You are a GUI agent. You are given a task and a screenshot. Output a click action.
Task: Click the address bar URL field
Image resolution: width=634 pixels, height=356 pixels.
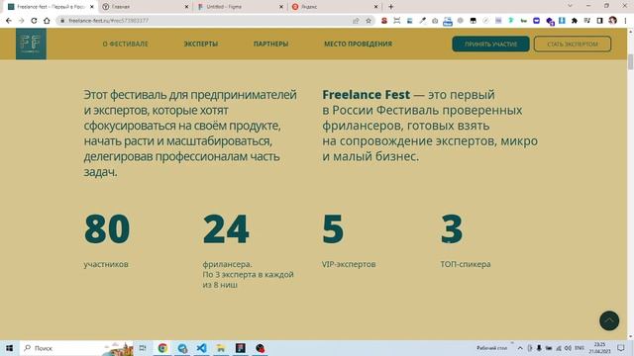click(206, 21)
